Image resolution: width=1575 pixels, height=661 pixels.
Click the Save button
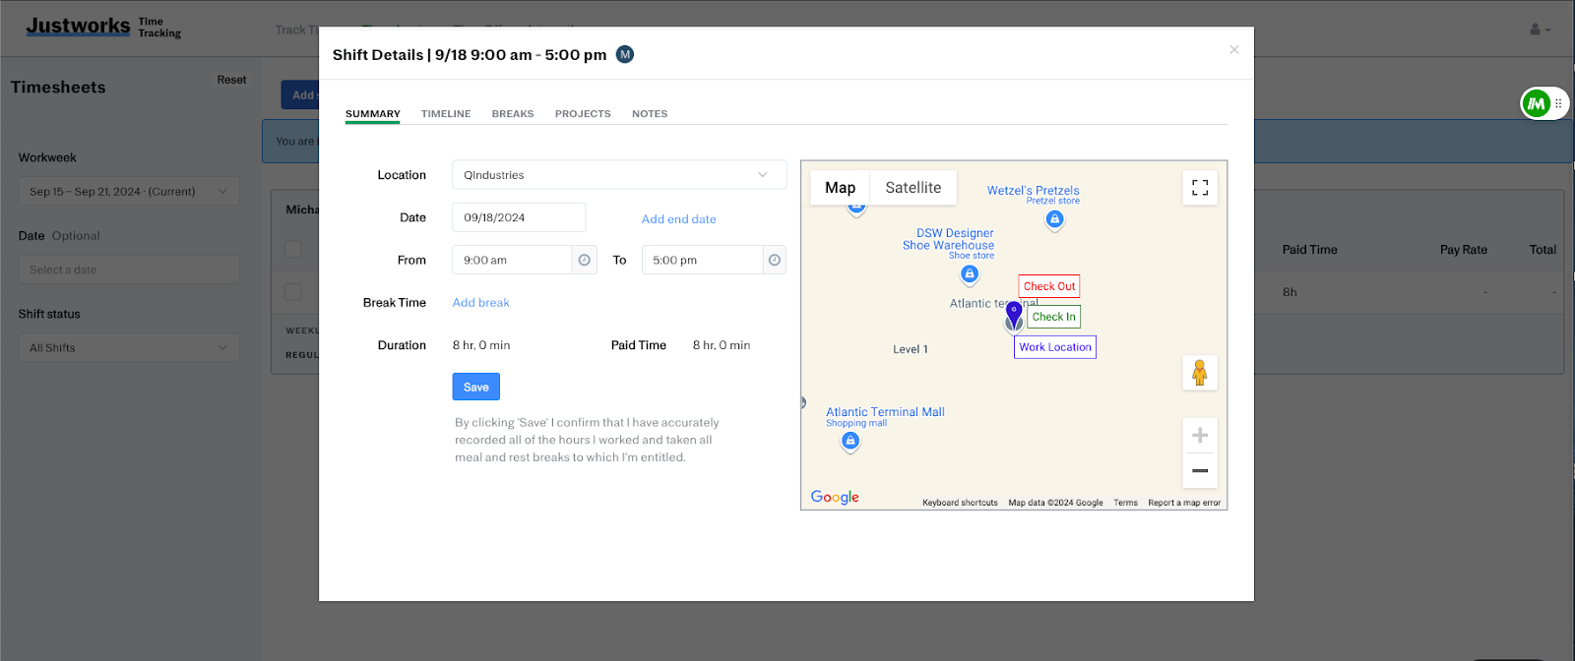pyautogui.click(x=475, y=387)
